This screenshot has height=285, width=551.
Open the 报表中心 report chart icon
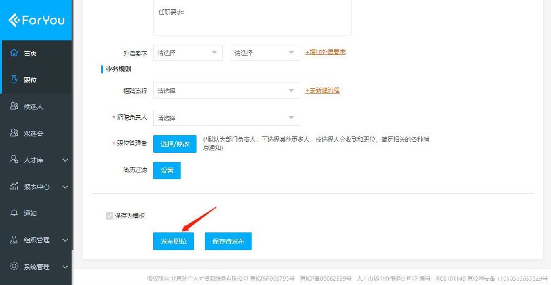pyautogui.click(x=14, y=187)
